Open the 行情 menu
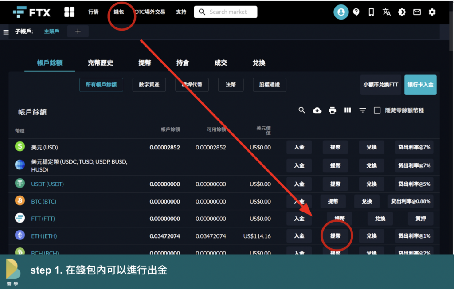This screenshot has width=454, height=290. (x=93, y=12)
